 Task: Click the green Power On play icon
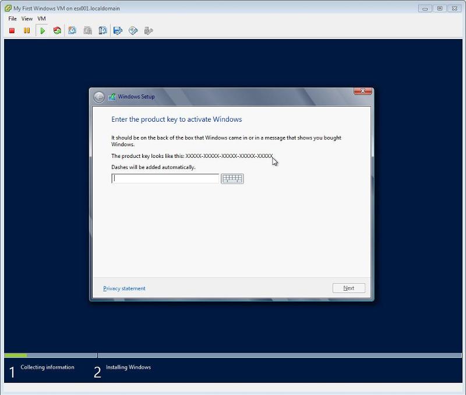tap(43, 31)
